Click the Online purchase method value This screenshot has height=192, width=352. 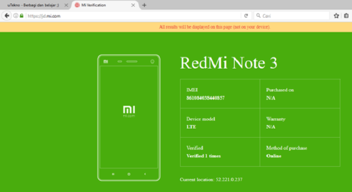[274, 156]
